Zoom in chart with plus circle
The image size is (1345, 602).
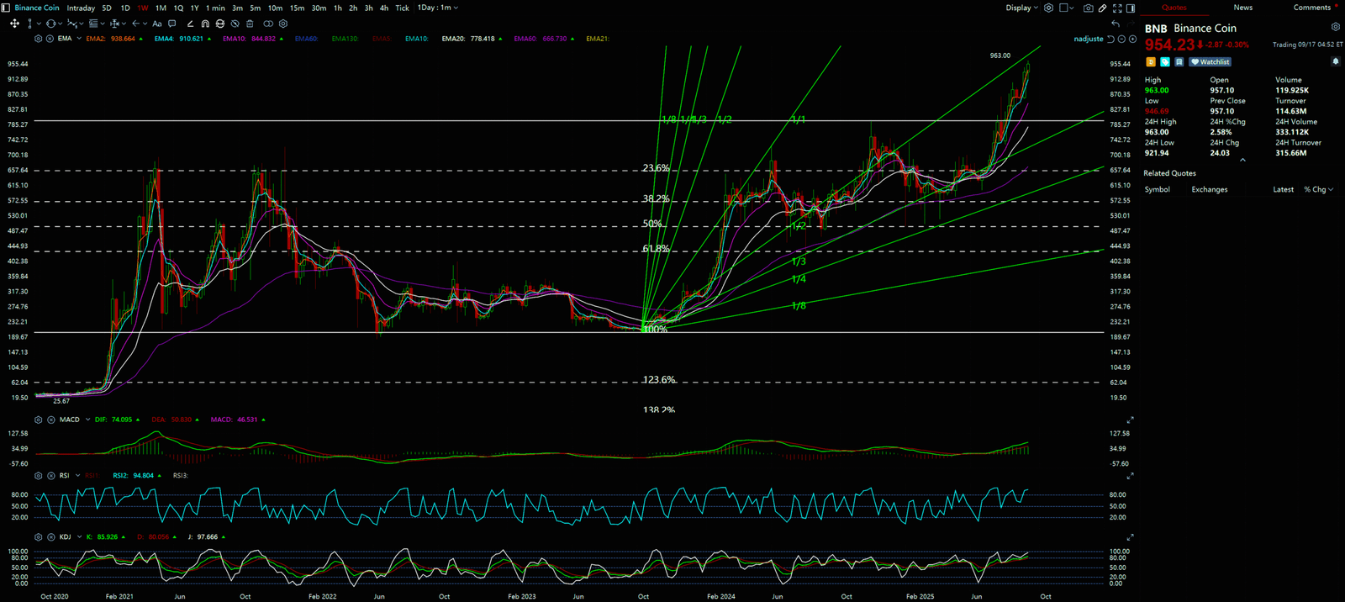click(1132, 39)
